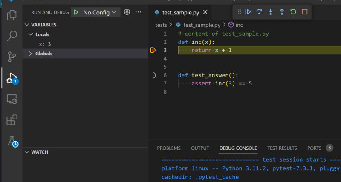Click Restart in the debug toolbar

pyautogui.click(x=293, y=12)
